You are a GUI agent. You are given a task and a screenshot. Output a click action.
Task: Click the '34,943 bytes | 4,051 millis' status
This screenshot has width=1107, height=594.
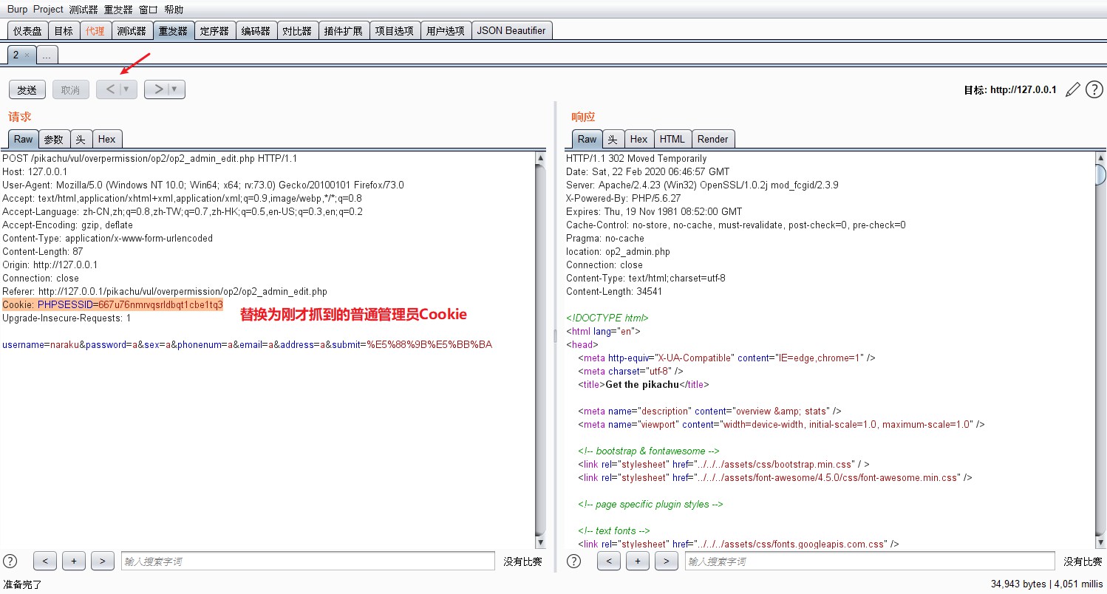point(1047,584)
